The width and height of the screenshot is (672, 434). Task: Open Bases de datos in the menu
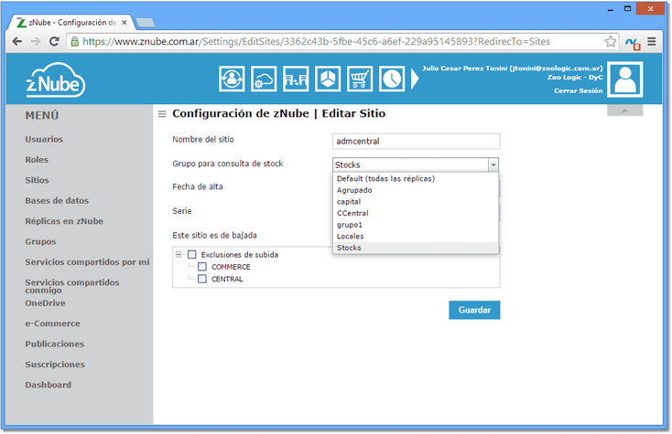click(57, 201)
